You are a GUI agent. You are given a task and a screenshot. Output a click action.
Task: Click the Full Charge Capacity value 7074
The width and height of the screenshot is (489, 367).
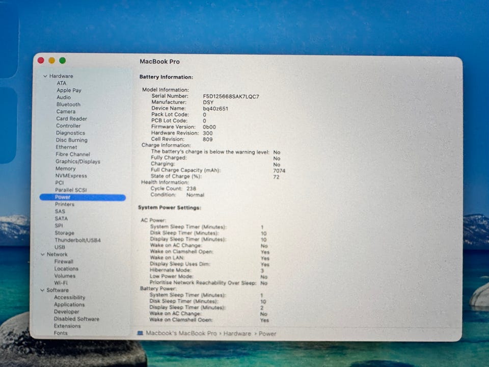[279, 171]
